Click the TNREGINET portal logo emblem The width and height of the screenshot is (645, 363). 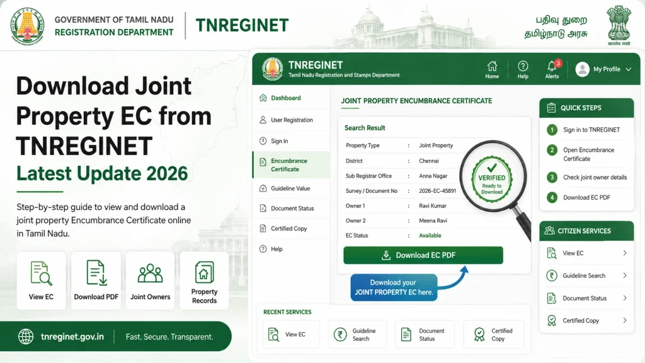272,69
